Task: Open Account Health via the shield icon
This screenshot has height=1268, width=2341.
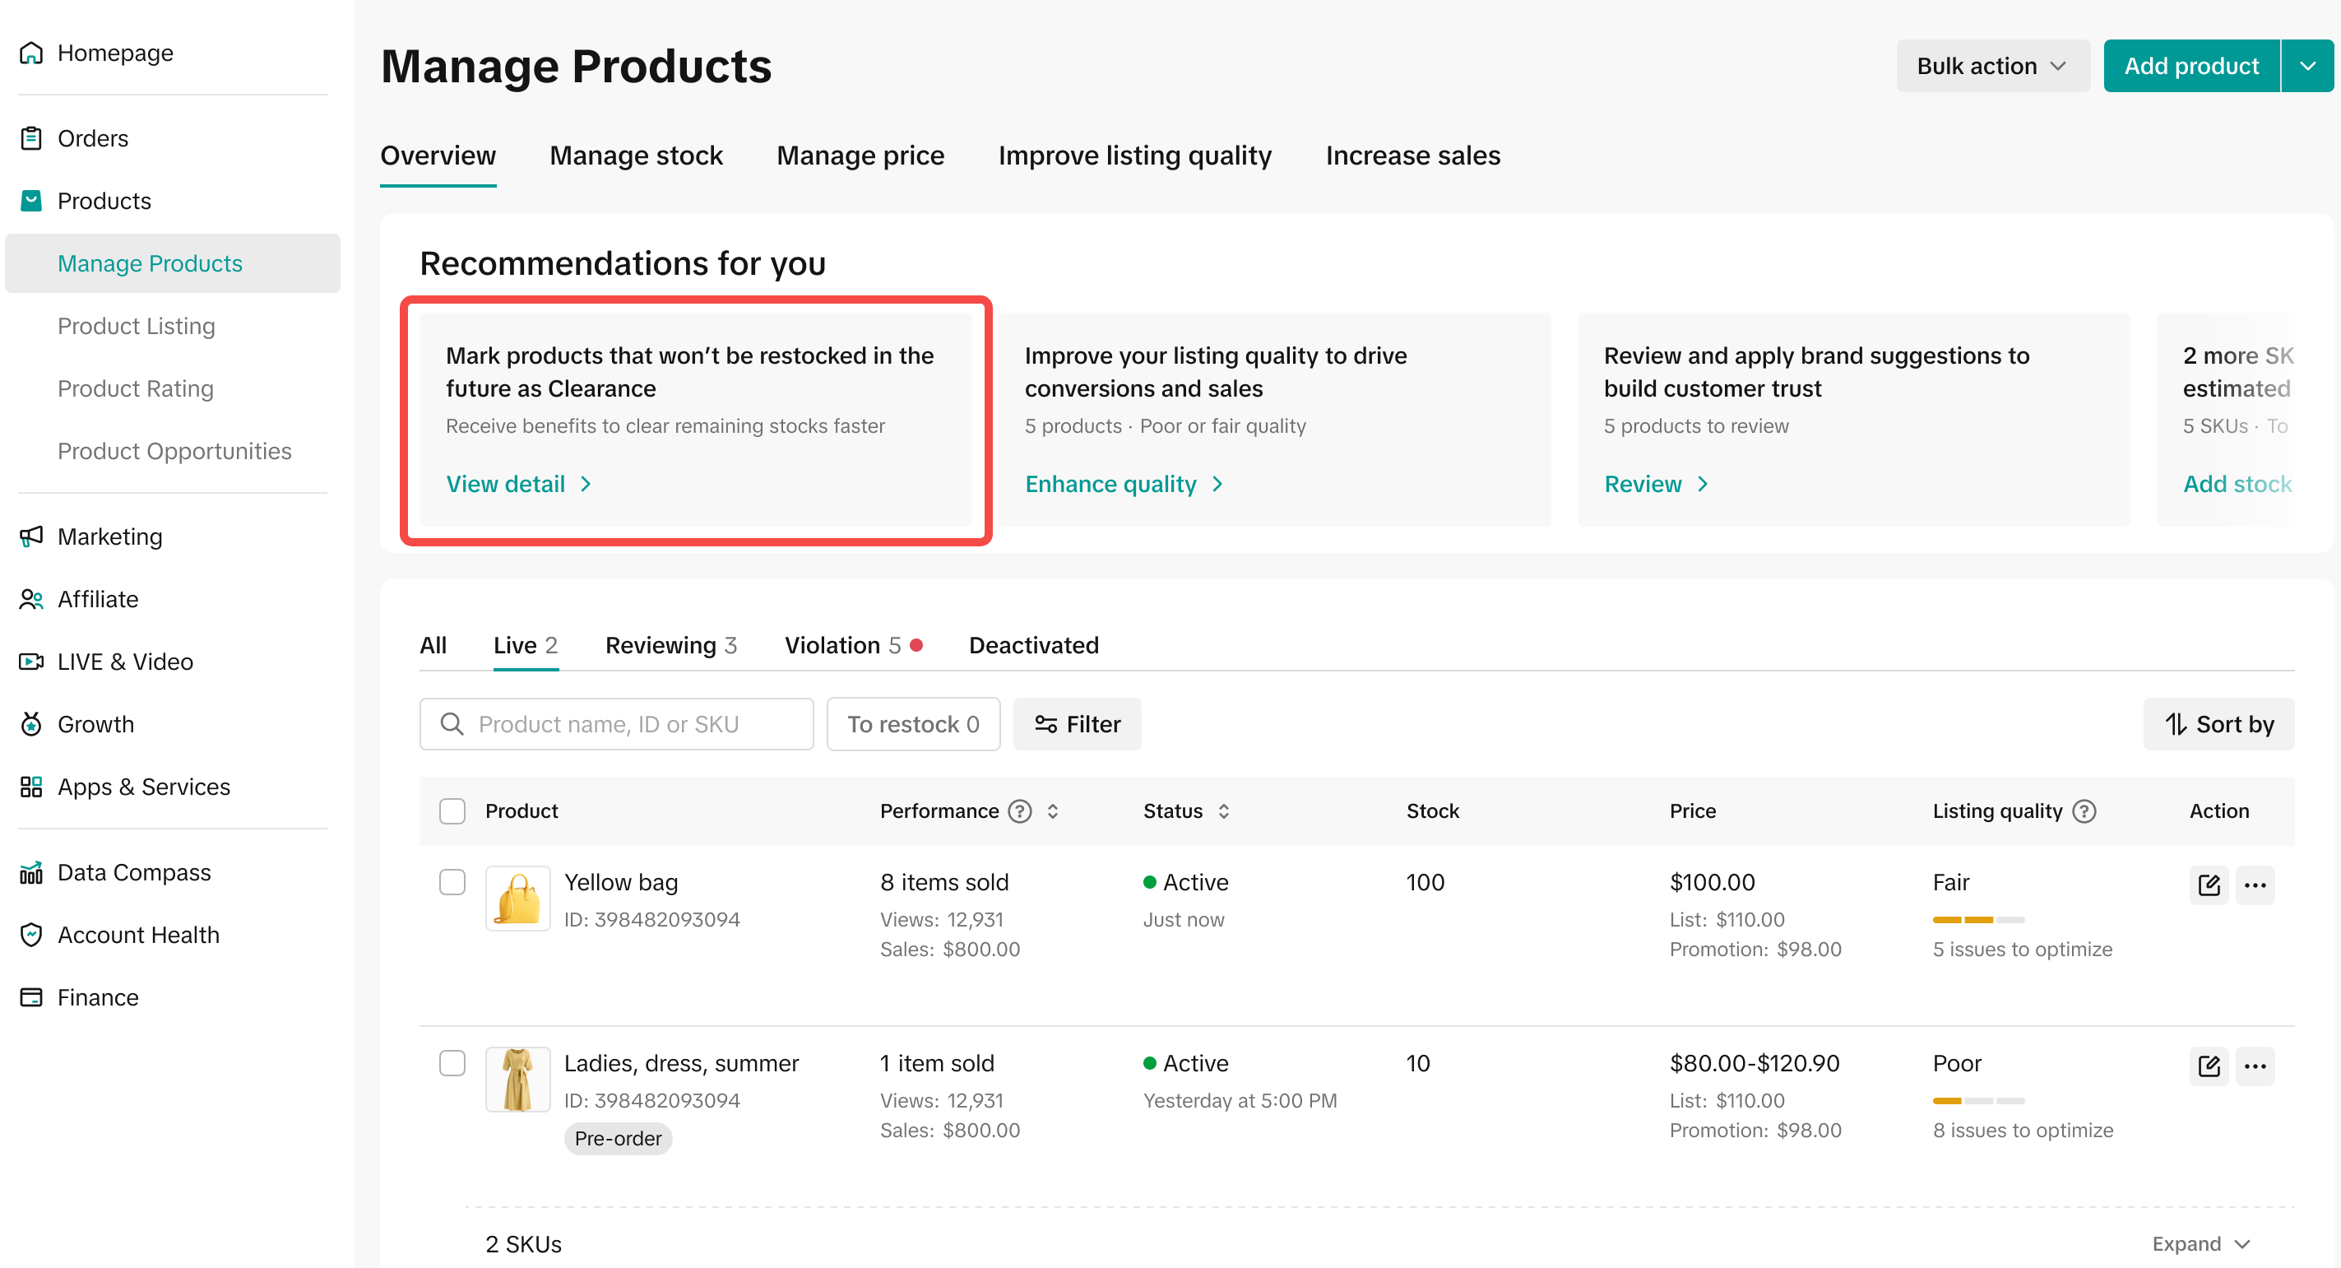Action: (x=31, y=935)
